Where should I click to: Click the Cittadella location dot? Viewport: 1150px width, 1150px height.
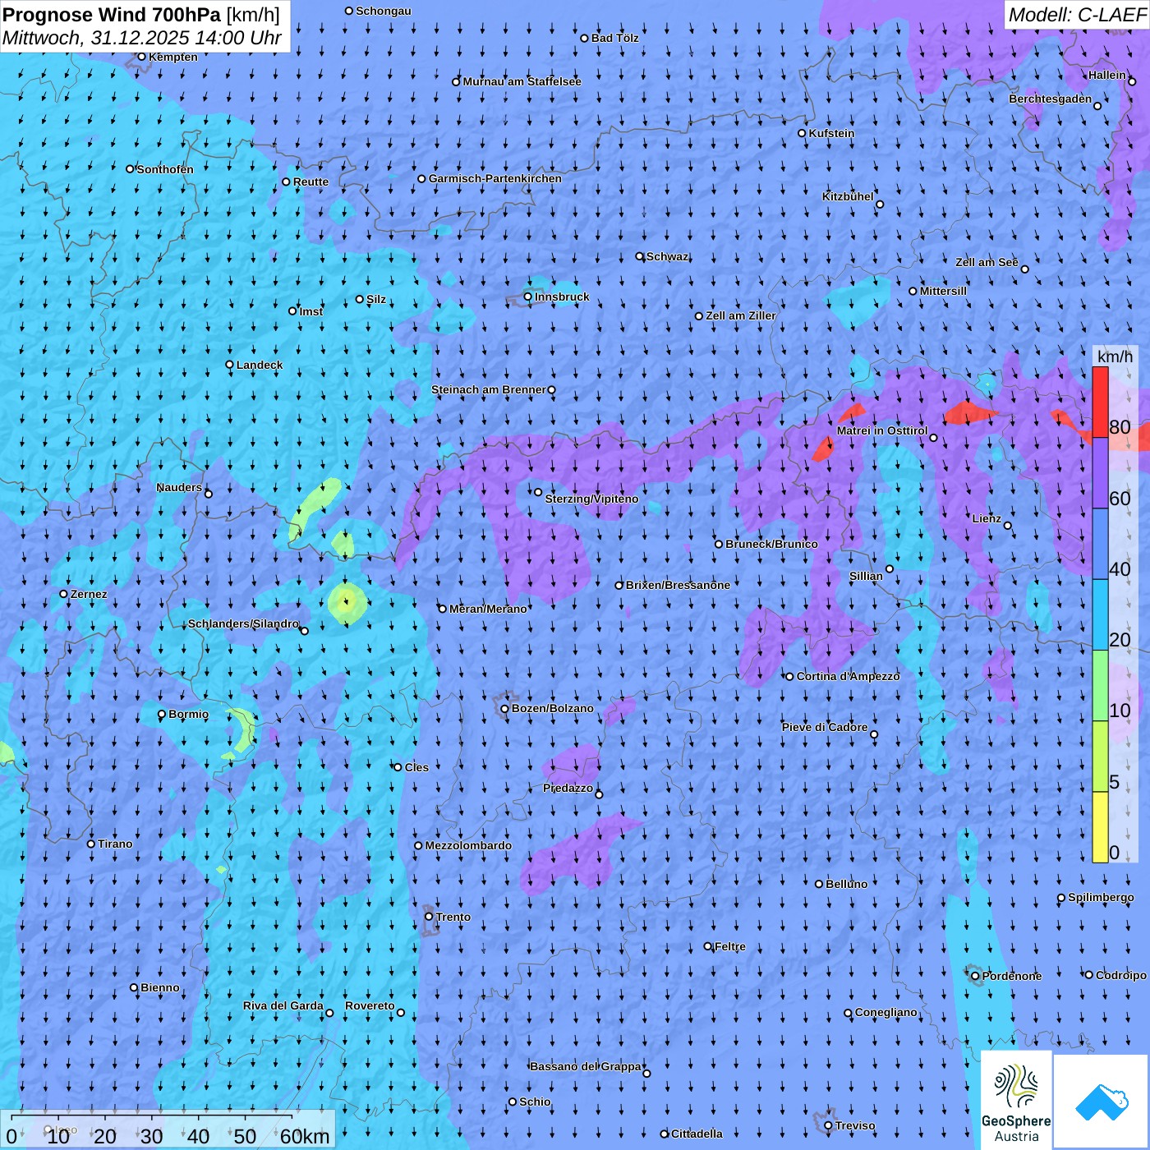pyautogui.click(x=665, y=1134)
